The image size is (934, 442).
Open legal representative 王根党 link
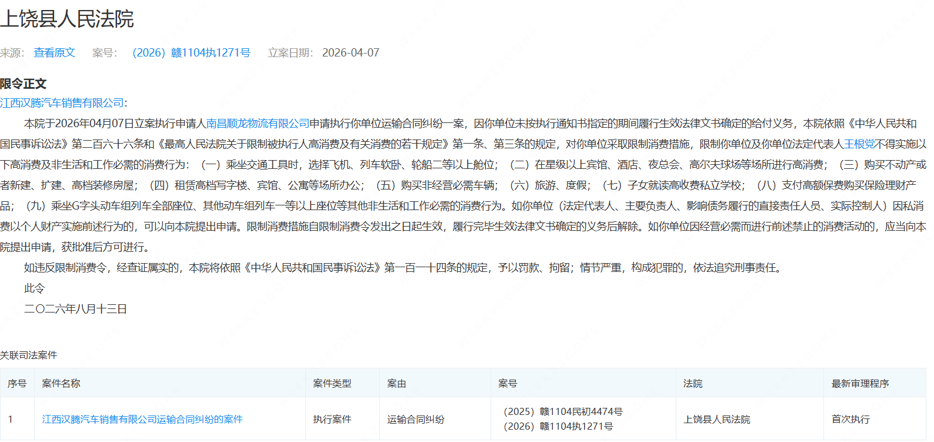point(859,144)
